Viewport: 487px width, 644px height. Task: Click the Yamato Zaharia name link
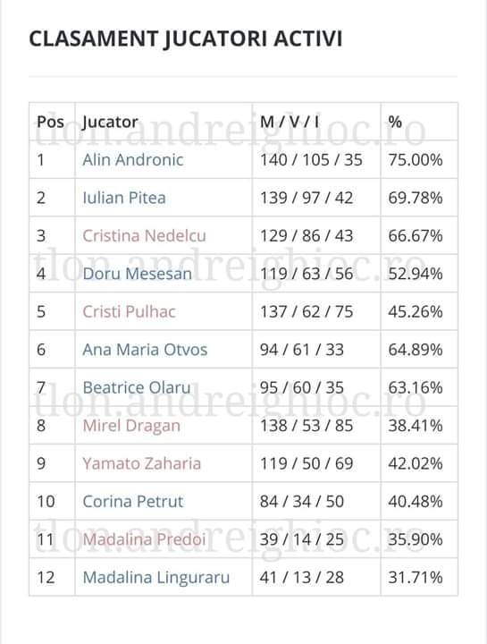(141, 463)
